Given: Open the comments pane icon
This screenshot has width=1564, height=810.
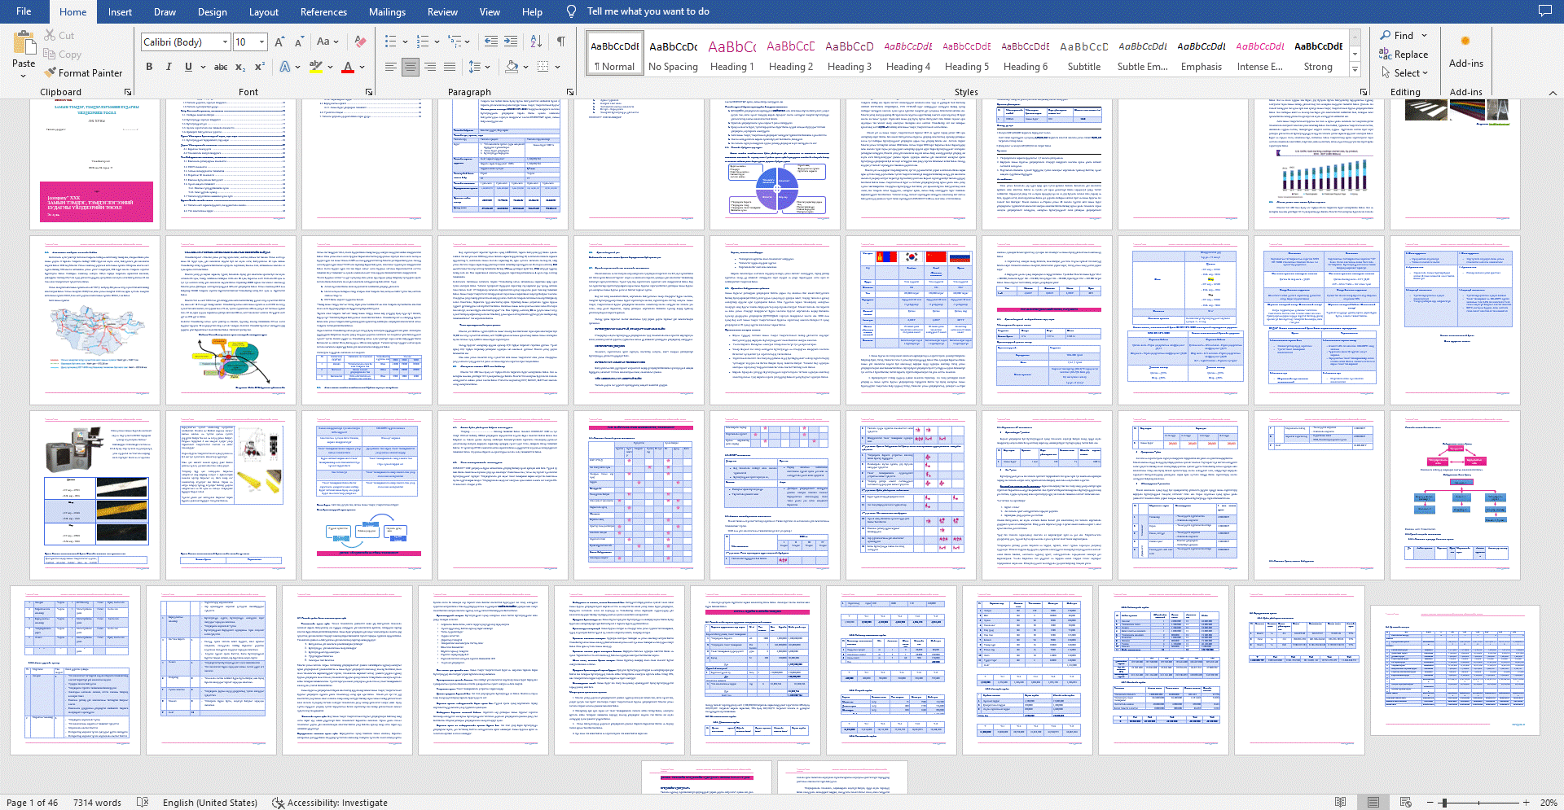Looking at the screenshot, I should click(x=1544, y=11).
